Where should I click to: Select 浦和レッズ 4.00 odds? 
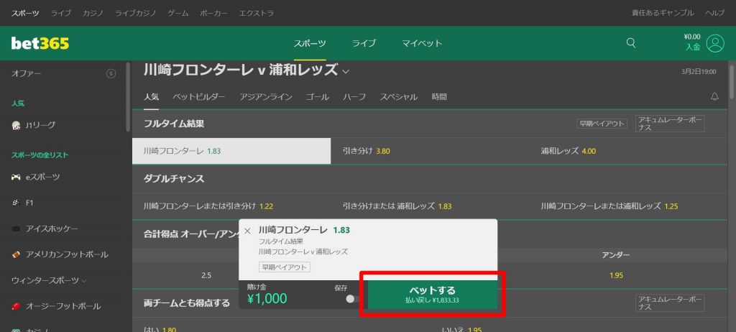(x=628, y=151)
